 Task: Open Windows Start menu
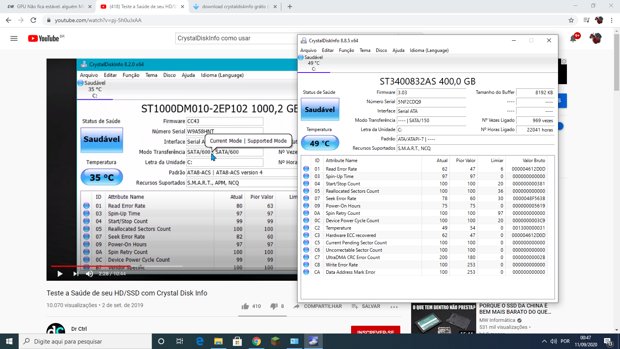pos(9,341)
